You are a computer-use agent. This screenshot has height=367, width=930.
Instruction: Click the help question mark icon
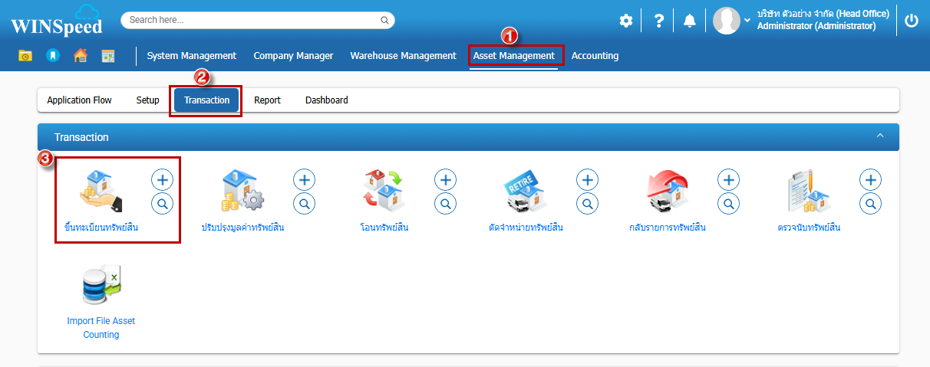point(658,21)
